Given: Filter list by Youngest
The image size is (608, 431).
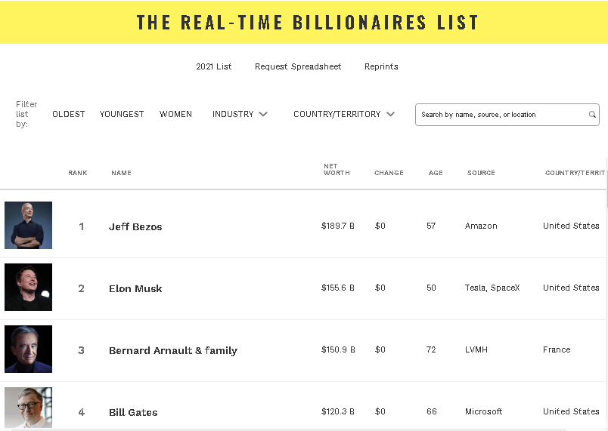Looking at the screenshot, I should click(x=122, y=114).
